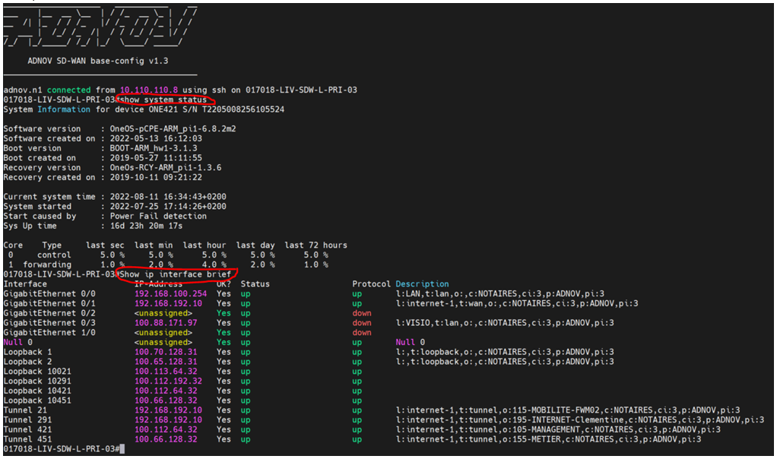Click the red 'down' protocol of GigabitEthernet 0/2
The width and height of the screenshot is (777, 459).
coord(362,313)
